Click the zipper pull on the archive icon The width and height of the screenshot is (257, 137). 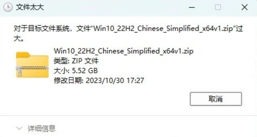[x=19, y=71]
